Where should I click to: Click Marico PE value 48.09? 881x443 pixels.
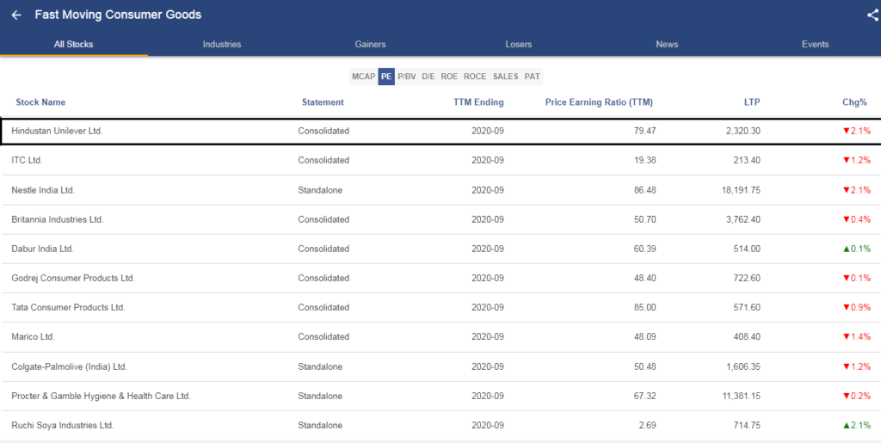[645, 337]
